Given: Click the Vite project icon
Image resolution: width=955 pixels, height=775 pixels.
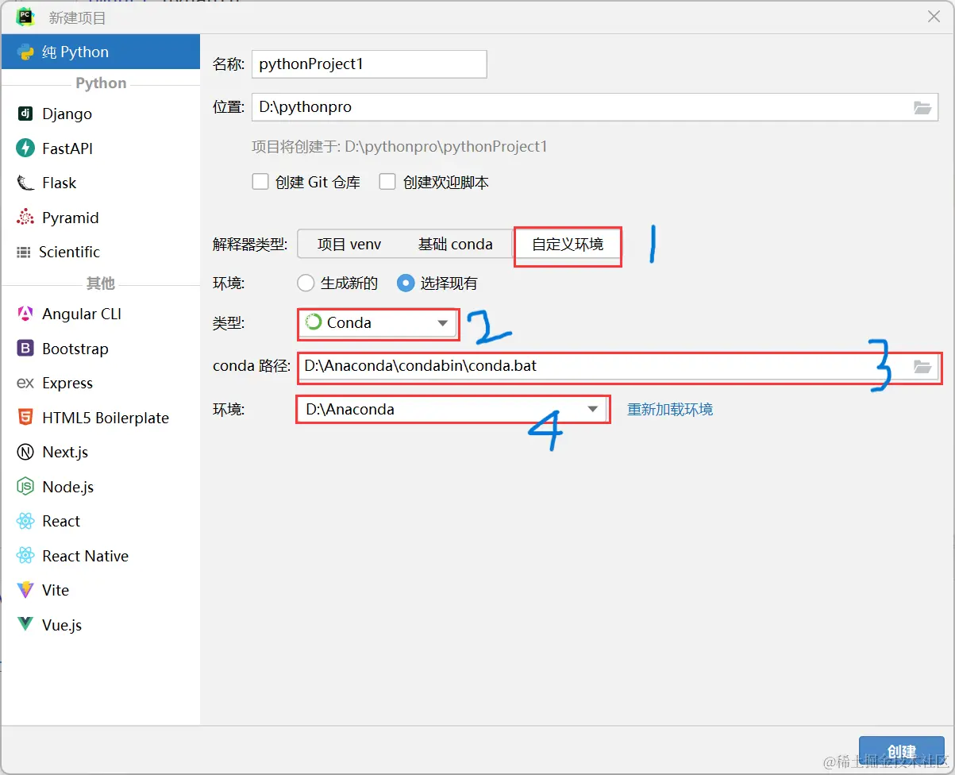Looking at the screenshot, I should click(25, 590).
